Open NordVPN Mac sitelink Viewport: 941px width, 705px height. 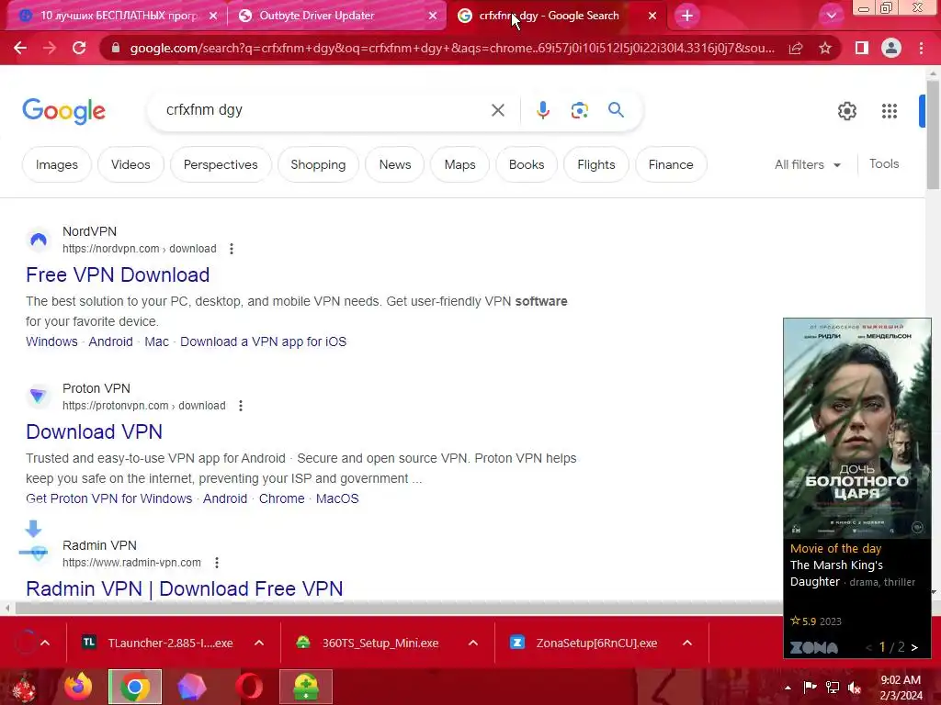point(156,341)
